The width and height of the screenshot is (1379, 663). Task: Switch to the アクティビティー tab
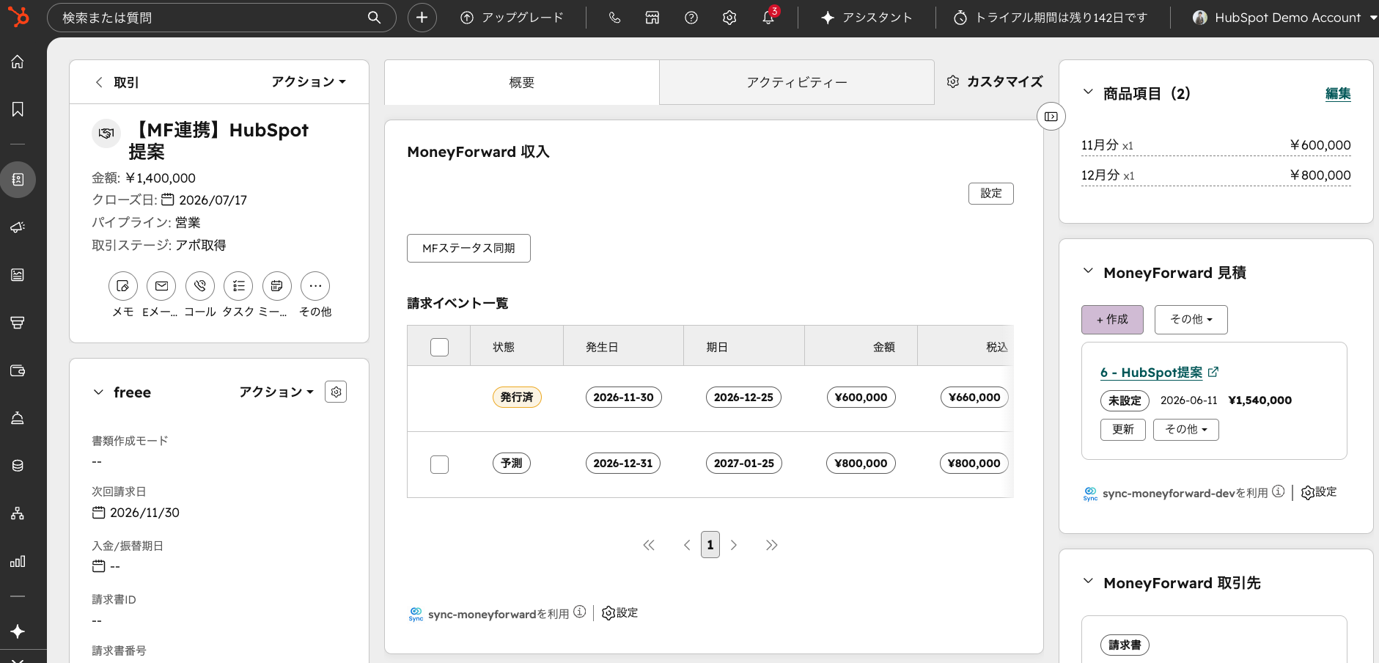797,82
